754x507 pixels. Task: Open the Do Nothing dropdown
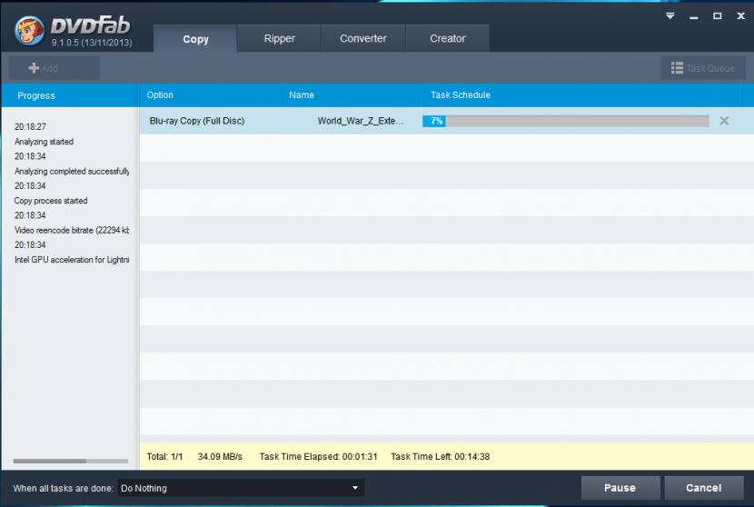241,488
